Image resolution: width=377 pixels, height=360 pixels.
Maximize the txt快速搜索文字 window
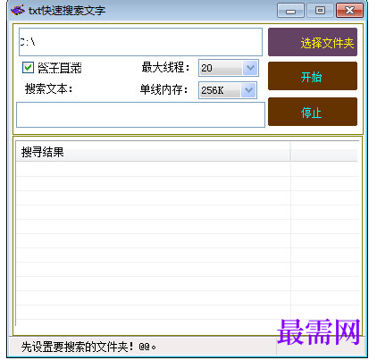[320, 11]
